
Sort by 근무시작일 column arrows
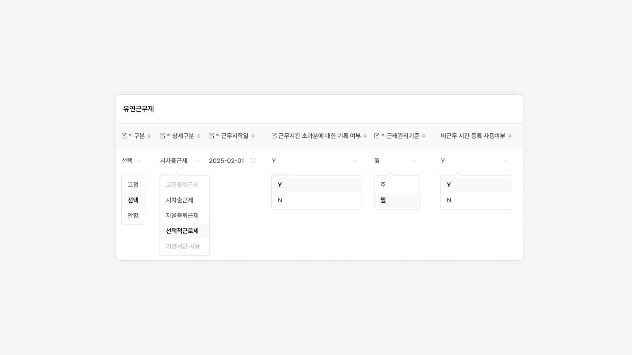point(253,136)
